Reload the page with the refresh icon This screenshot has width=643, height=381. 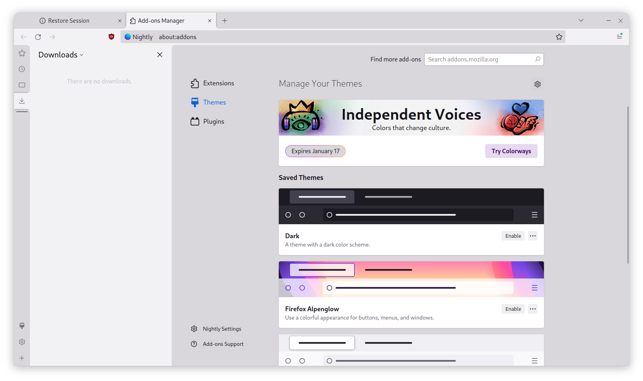click(x=38, y=37)
